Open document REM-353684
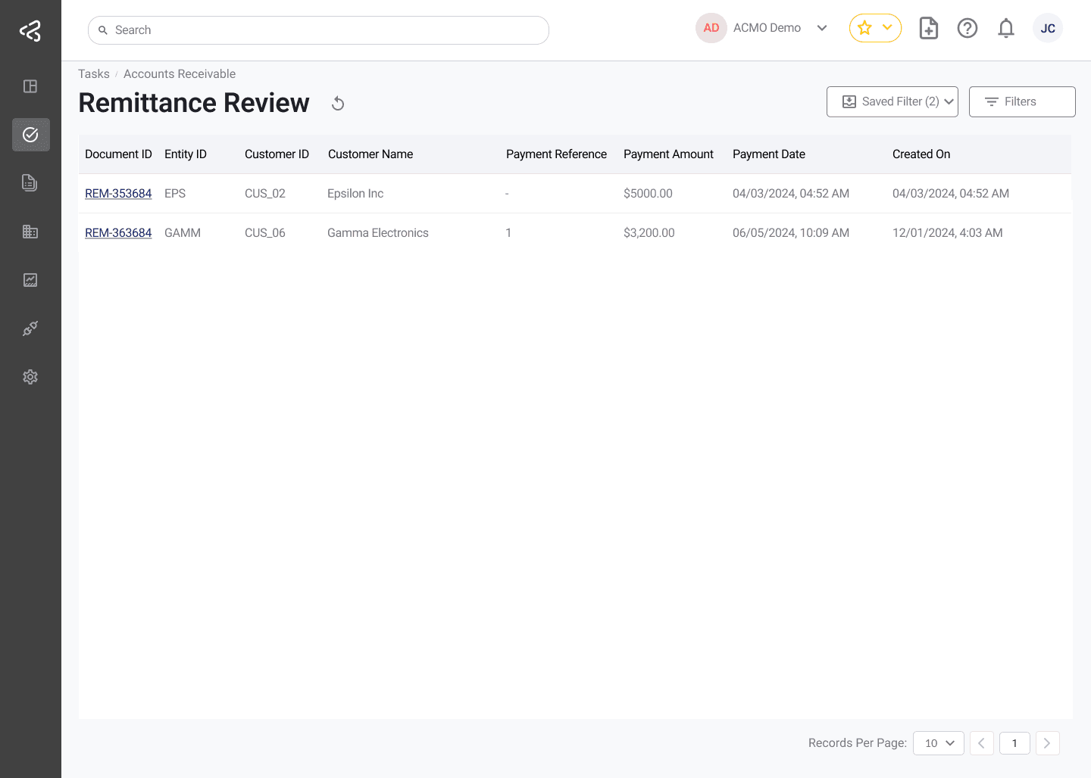This screenshot has width=1091, height=778. pos(118,193)
